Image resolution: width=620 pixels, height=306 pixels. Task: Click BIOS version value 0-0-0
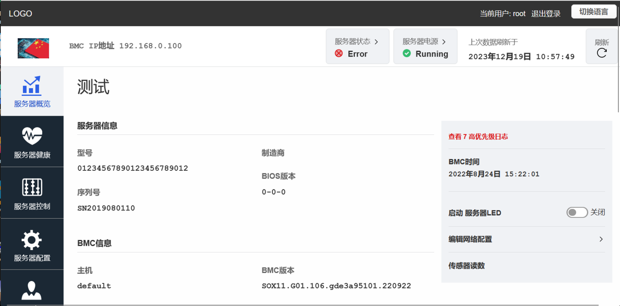coord(274,192)
